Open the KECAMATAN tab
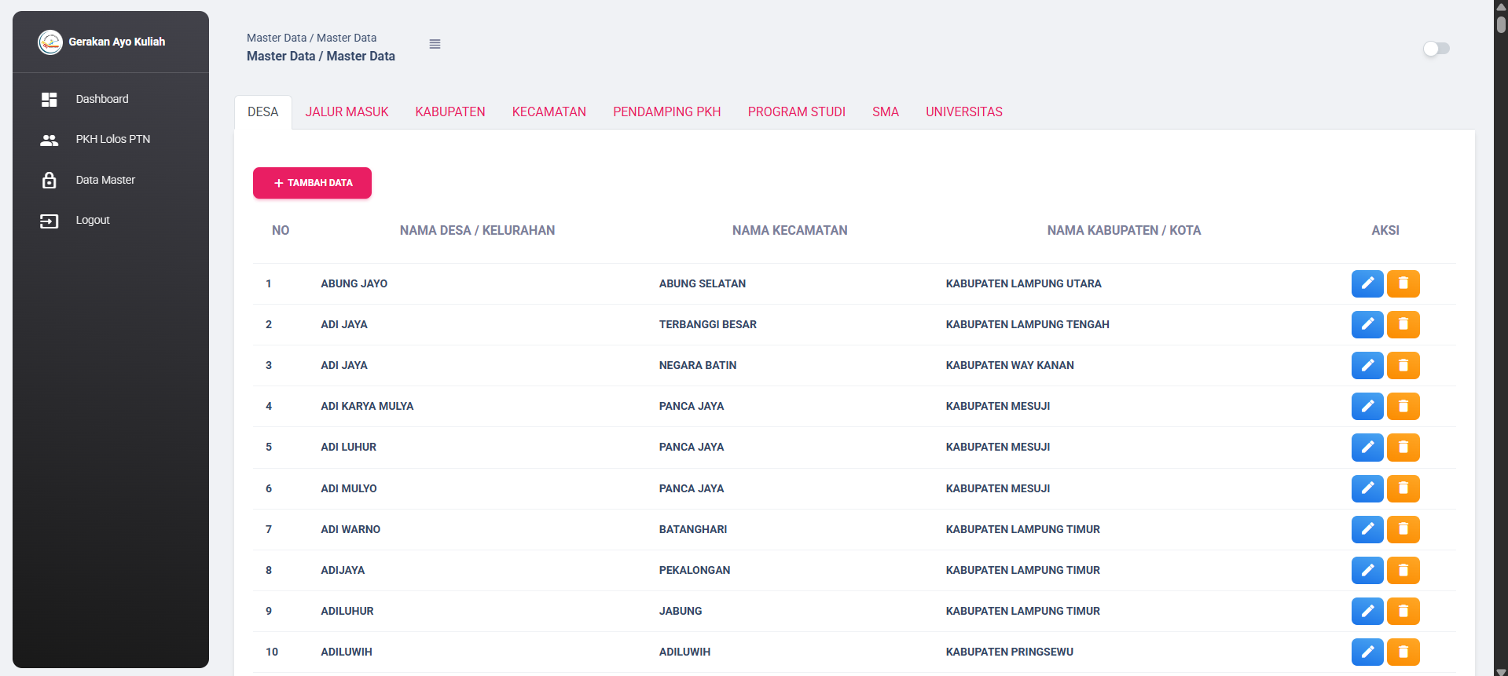Screen dimensions: 1508x676 [549, 112]
